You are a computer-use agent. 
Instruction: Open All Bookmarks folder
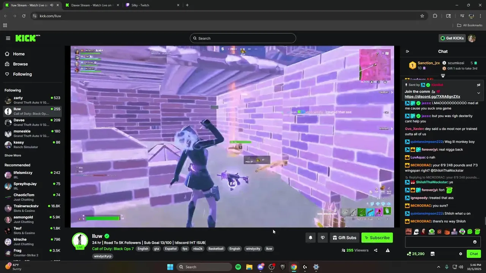[470, 25]
